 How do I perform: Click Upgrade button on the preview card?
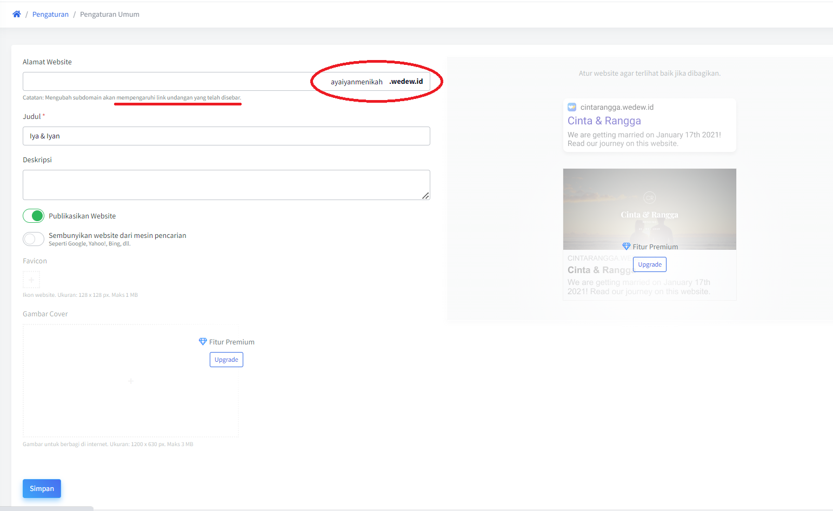pyautogui.click(x=650, y=264)
